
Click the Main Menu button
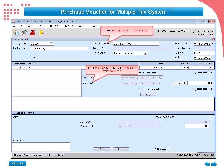click(17, 163)
